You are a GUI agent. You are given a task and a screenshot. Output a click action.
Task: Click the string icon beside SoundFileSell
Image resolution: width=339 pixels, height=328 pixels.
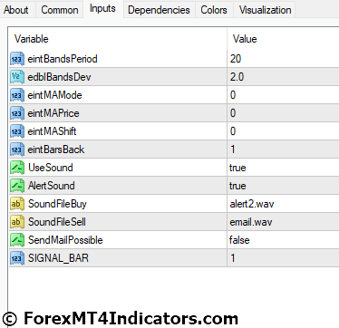tap(17, 222)
